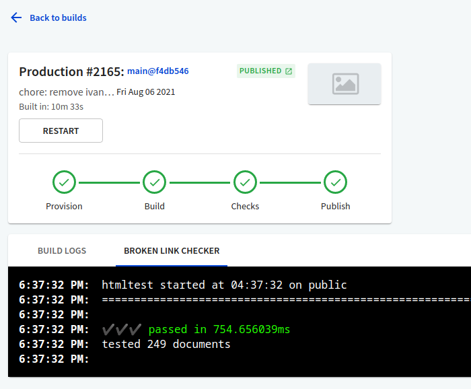Open the site preview thumbnail placeholder

click(x=345, y=84)
